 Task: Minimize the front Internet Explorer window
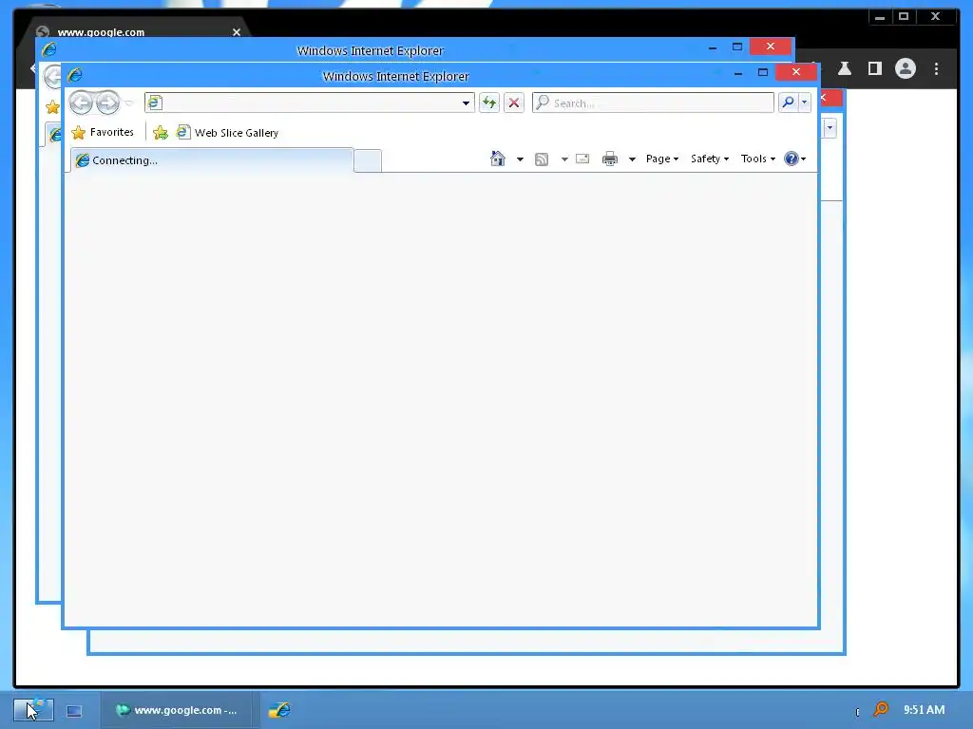pyautogui.click(x=737, y=73)
